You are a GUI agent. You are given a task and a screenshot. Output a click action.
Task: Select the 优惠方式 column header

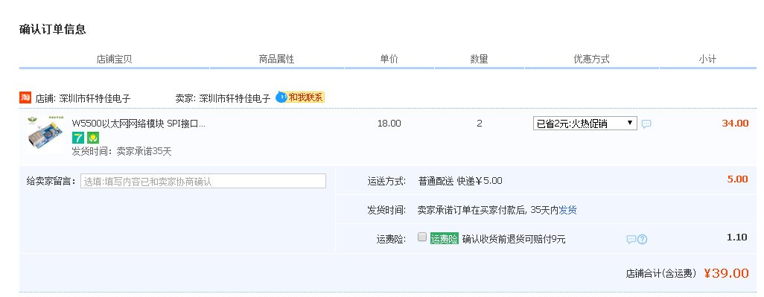591,60
